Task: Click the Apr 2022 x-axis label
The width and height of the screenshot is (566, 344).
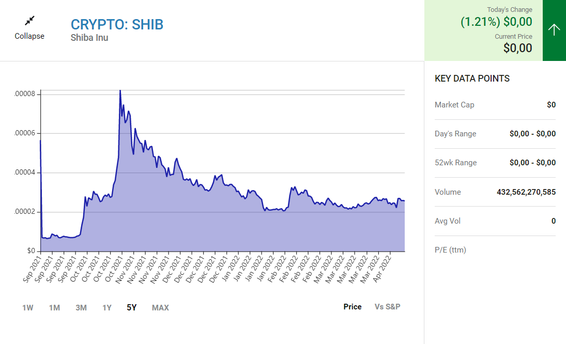Action: point(381,269)
